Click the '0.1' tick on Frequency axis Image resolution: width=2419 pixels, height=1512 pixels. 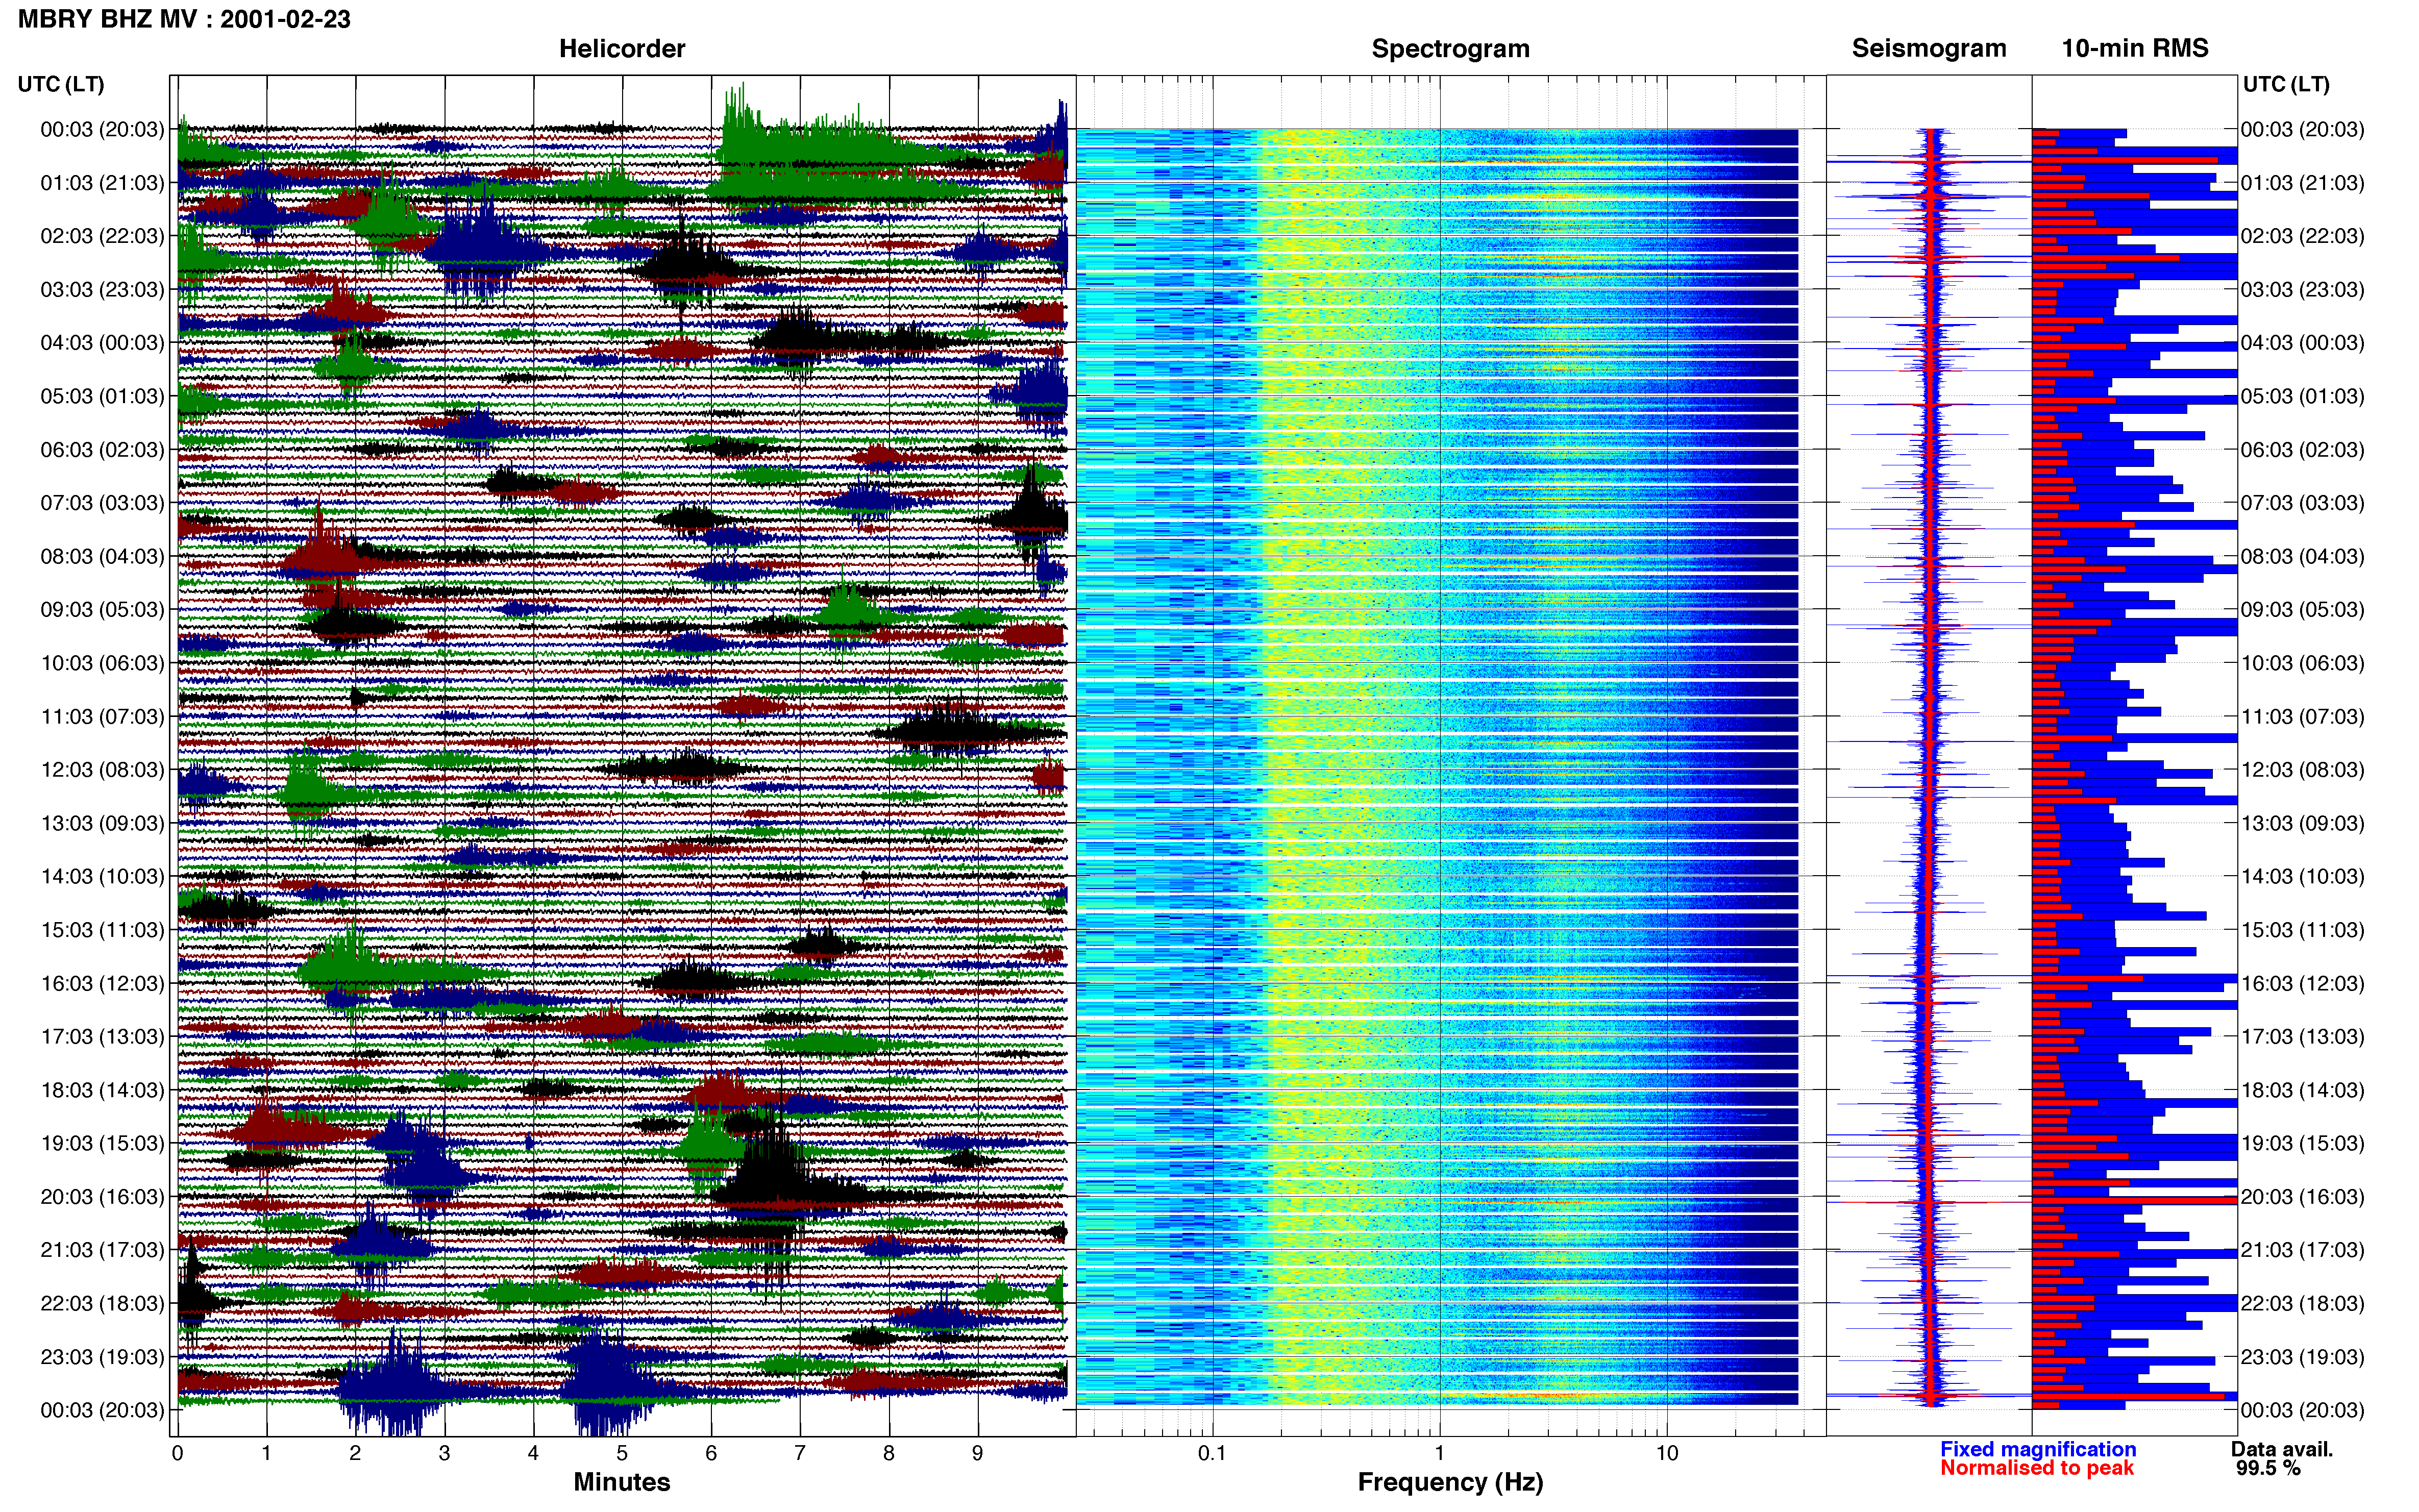1212,1454
